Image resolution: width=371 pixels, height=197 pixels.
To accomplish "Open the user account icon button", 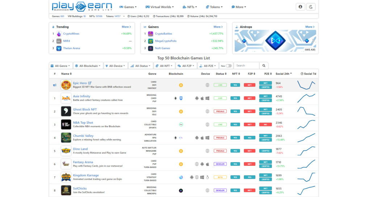I will (x=300, y=7).
